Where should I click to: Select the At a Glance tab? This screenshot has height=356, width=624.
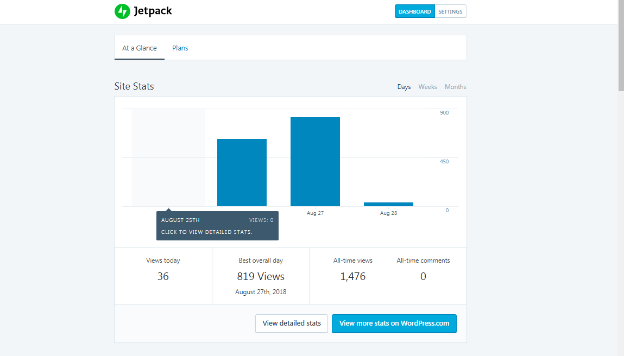(139, 48)
